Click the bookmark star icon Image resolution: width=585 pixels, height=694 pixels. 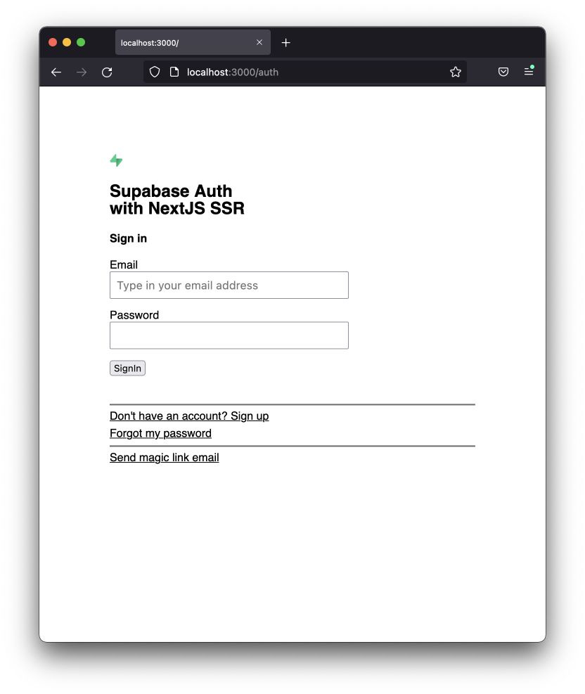point(455,72)
